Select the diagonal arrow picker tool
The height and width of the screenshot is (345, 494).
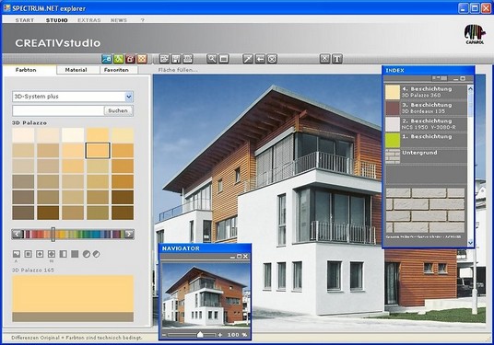[x=248, y=59]
